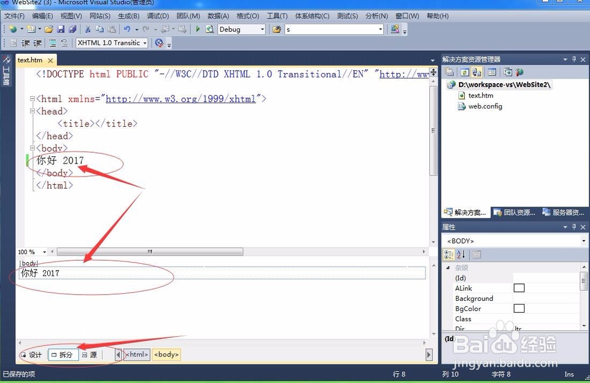
Task: Click the (Id) property value field
Action: click(x=546, y=278)
